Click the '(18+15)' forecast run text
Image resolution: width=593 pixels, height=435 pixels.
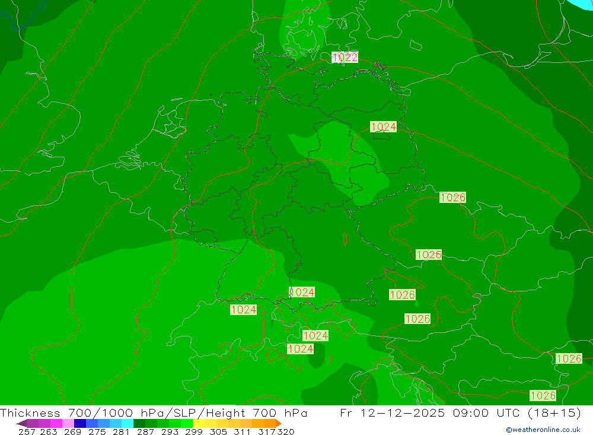click(554, 413)
